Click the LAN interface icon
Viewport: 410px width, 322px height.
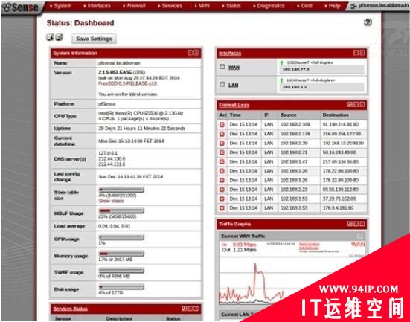[x=222, y=84]
